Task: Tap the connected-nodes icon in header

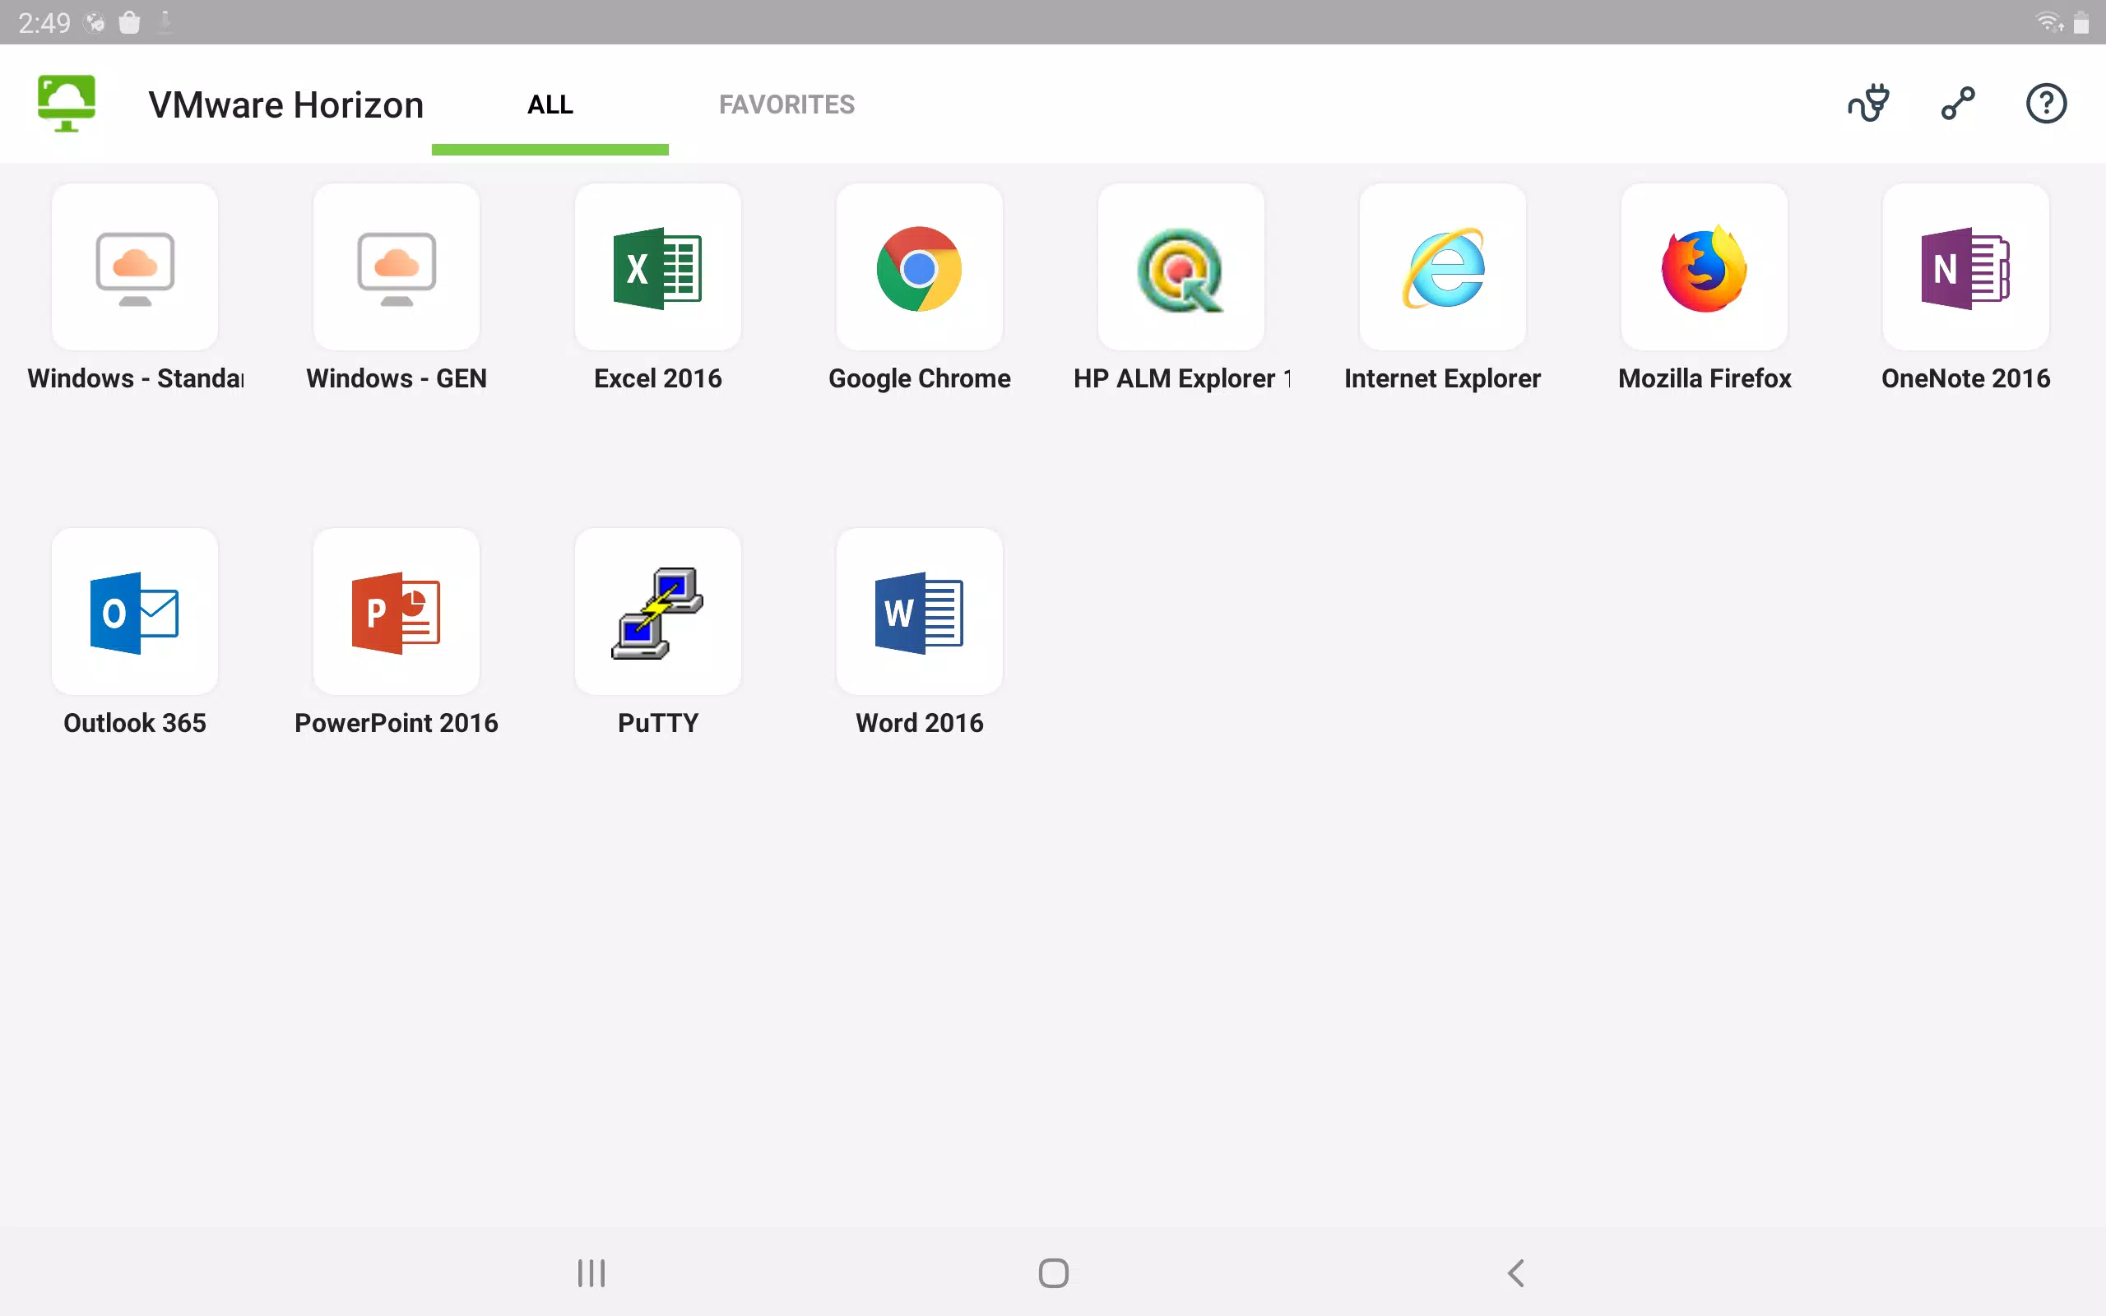Action: (x=1958, y=104)
